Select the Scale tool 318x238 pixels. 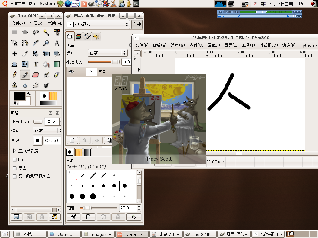[46, 53]
